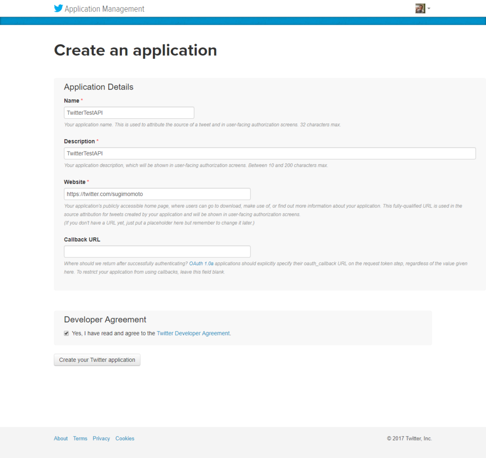The image size is (486, 458).
Task: Click the Description field label
Action: pyautogui.click(x=79, y=141)
